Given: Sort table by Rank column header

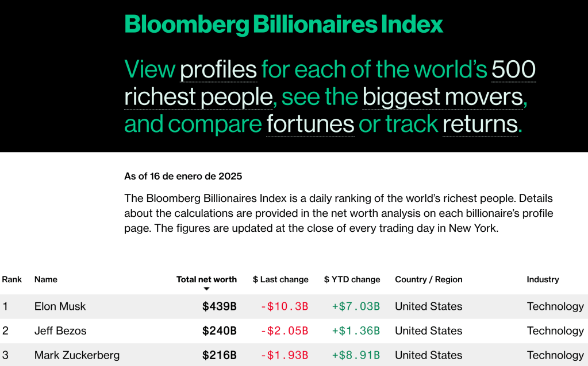Looking at the screenshot, I should pyautogui.click(x=12, y=279).
